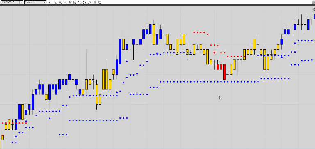315x149 pixels.
Task: Click the arrow icon at chart top right
Action: click(x=313, y=9)
